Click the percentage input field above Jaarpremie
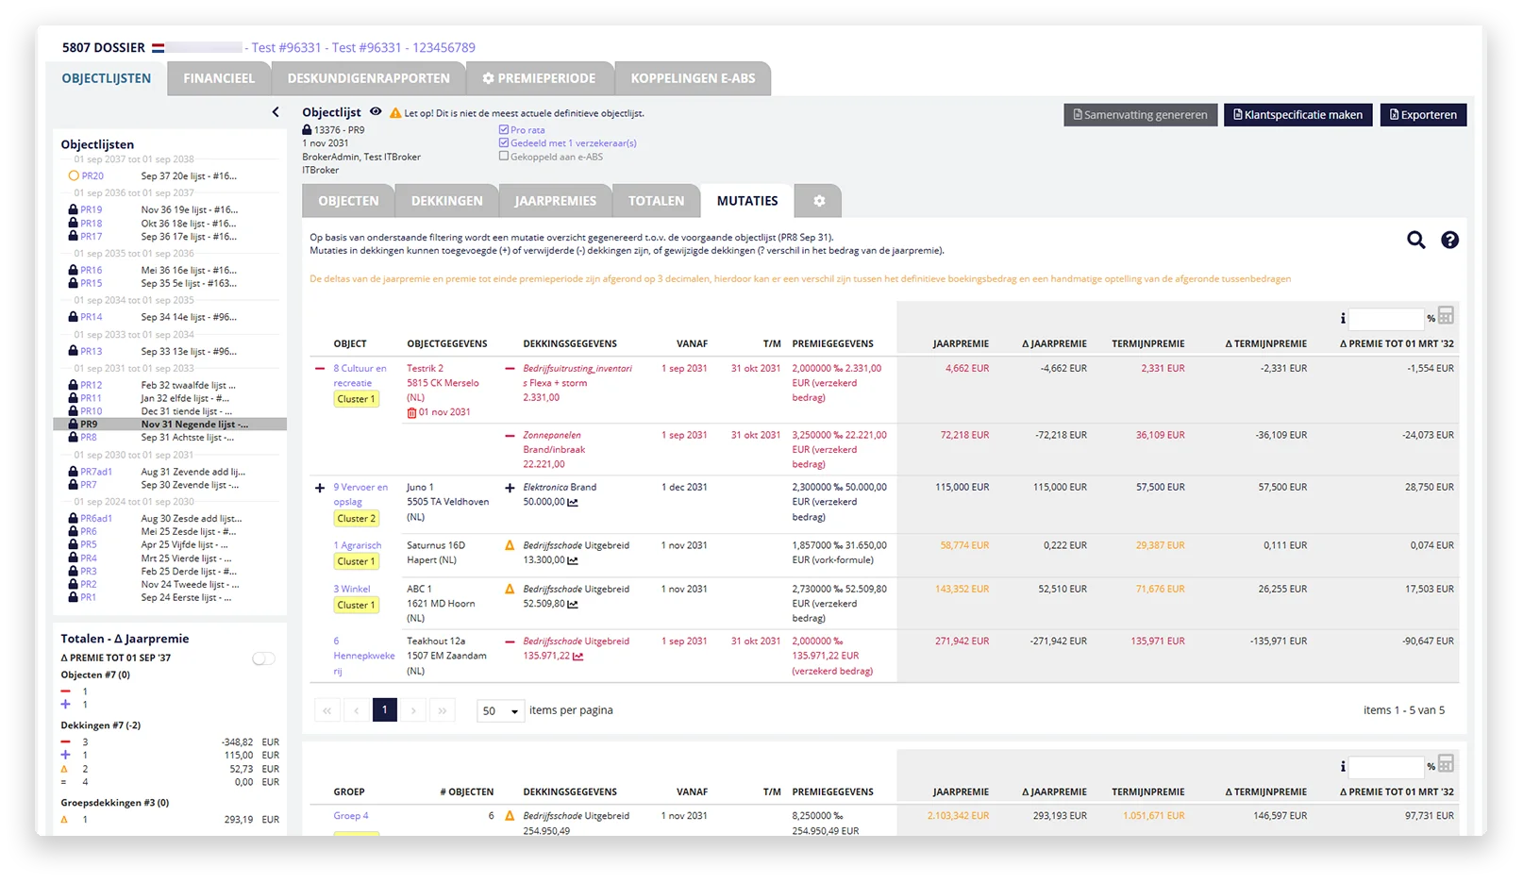Image resolution: width=1523 pixels, height=883 pixels. pyautogui.click(x=1384, y=319)
